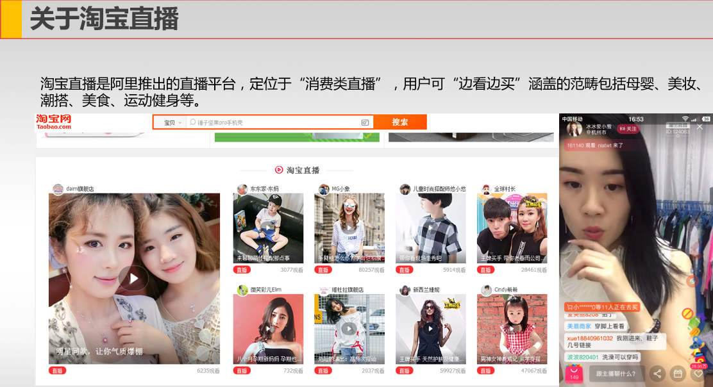Click the 东东家-东妈 host name
This screenshot has height=387, width=713.
264,189
